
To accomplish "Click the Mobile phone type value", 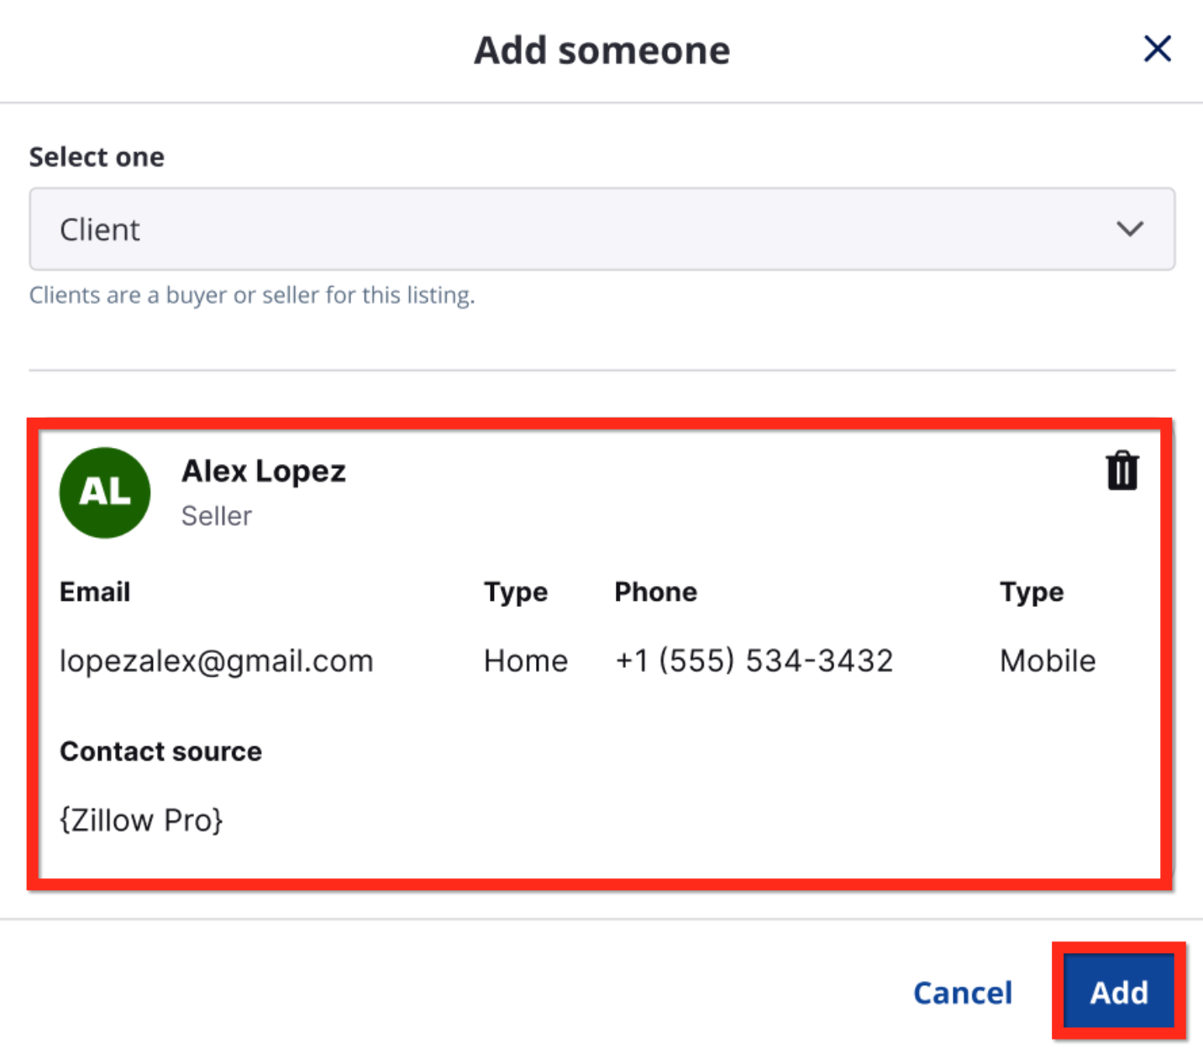I will [x=1048, y=661].
